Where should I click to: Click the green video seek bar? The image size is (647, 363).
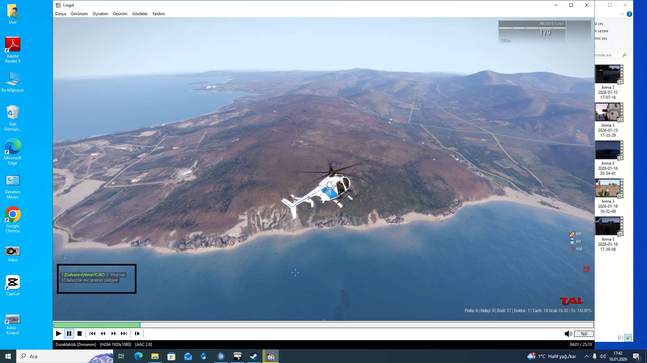(x=323, y=325)
